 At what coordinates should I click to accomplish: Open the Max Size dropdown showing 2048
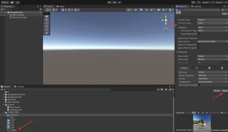213,72
